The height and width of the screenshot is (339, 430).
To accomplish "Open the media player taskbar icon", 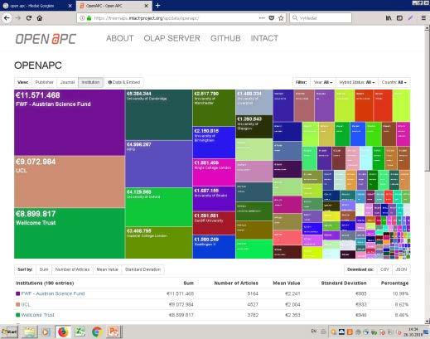I will [x=46, y=332].
